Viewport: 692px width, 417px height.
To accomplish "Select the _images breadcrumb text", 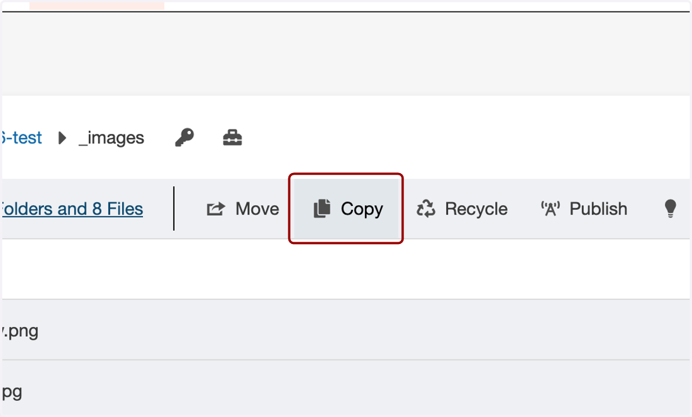I will (x=111, y=138).
